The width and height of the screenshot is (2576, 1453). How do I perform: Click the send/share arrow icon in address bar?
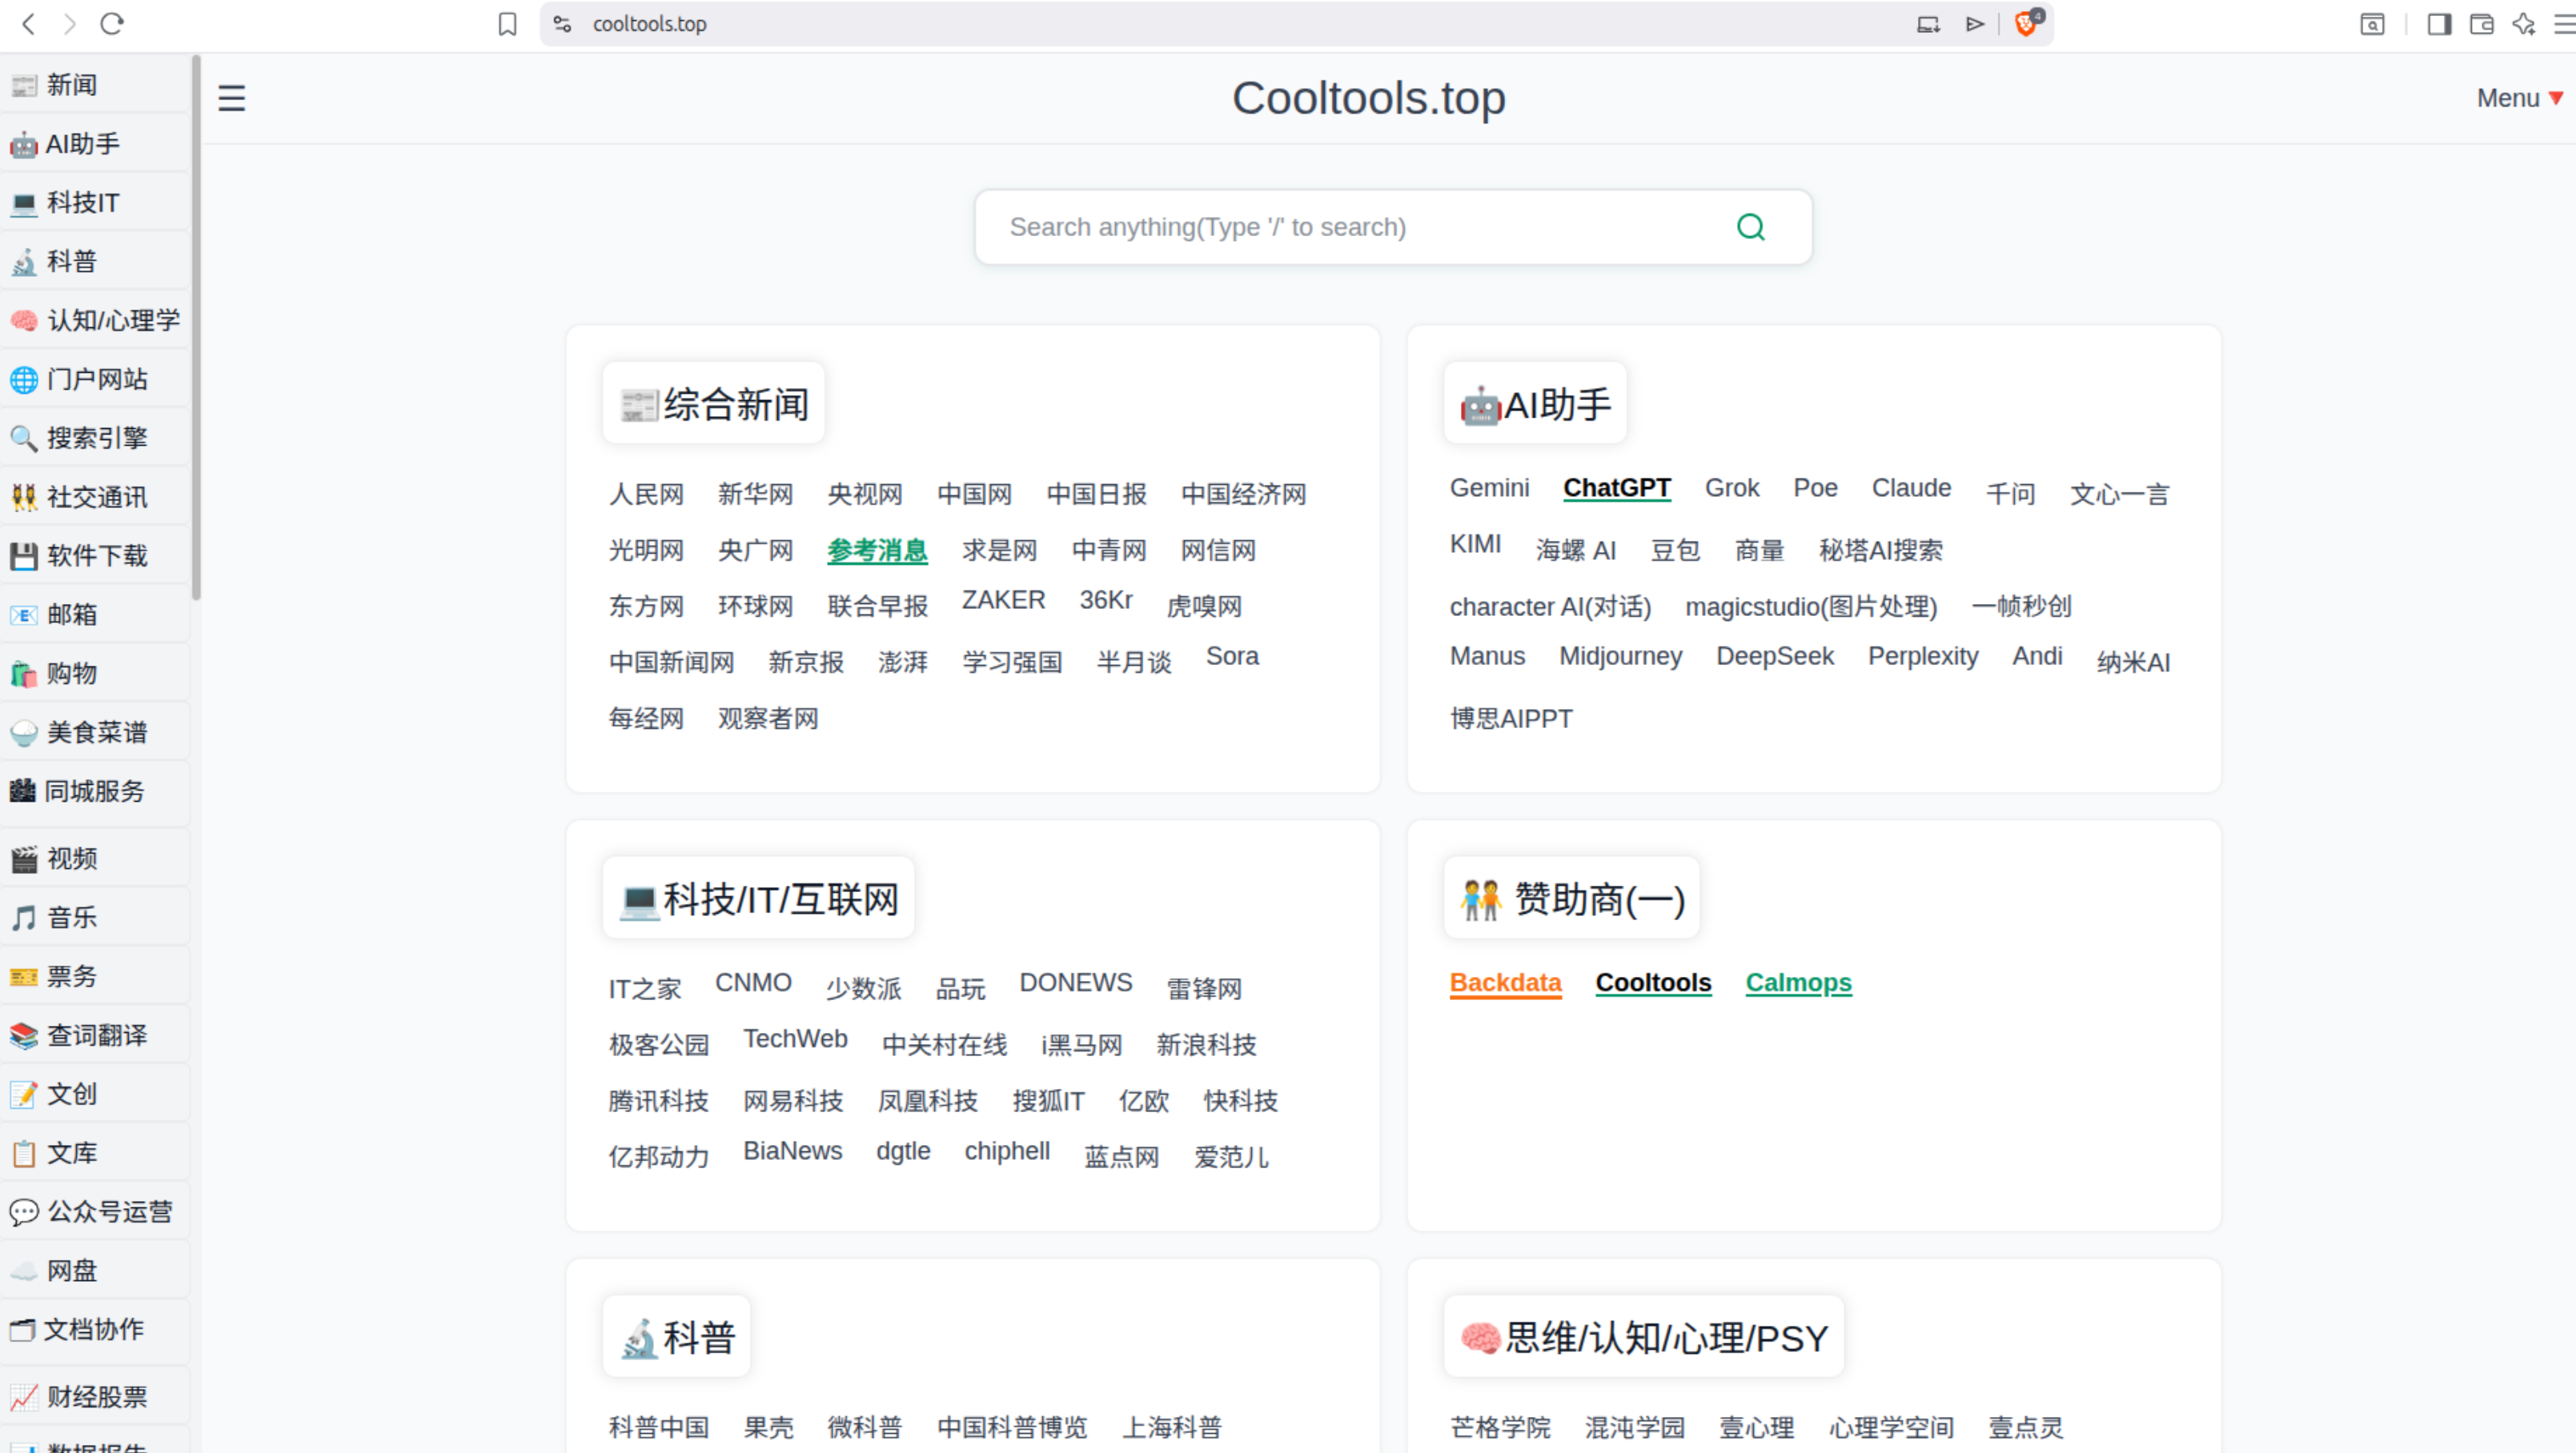[1975, 24]
